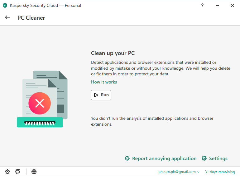Open application settings gear in bottom bar

coord(7,172)
